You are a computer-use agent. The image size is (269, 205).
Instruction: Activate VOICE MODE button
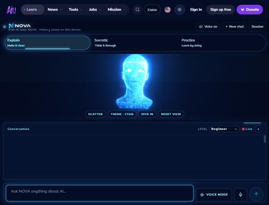pyautogui.click(x=214, y=195)
